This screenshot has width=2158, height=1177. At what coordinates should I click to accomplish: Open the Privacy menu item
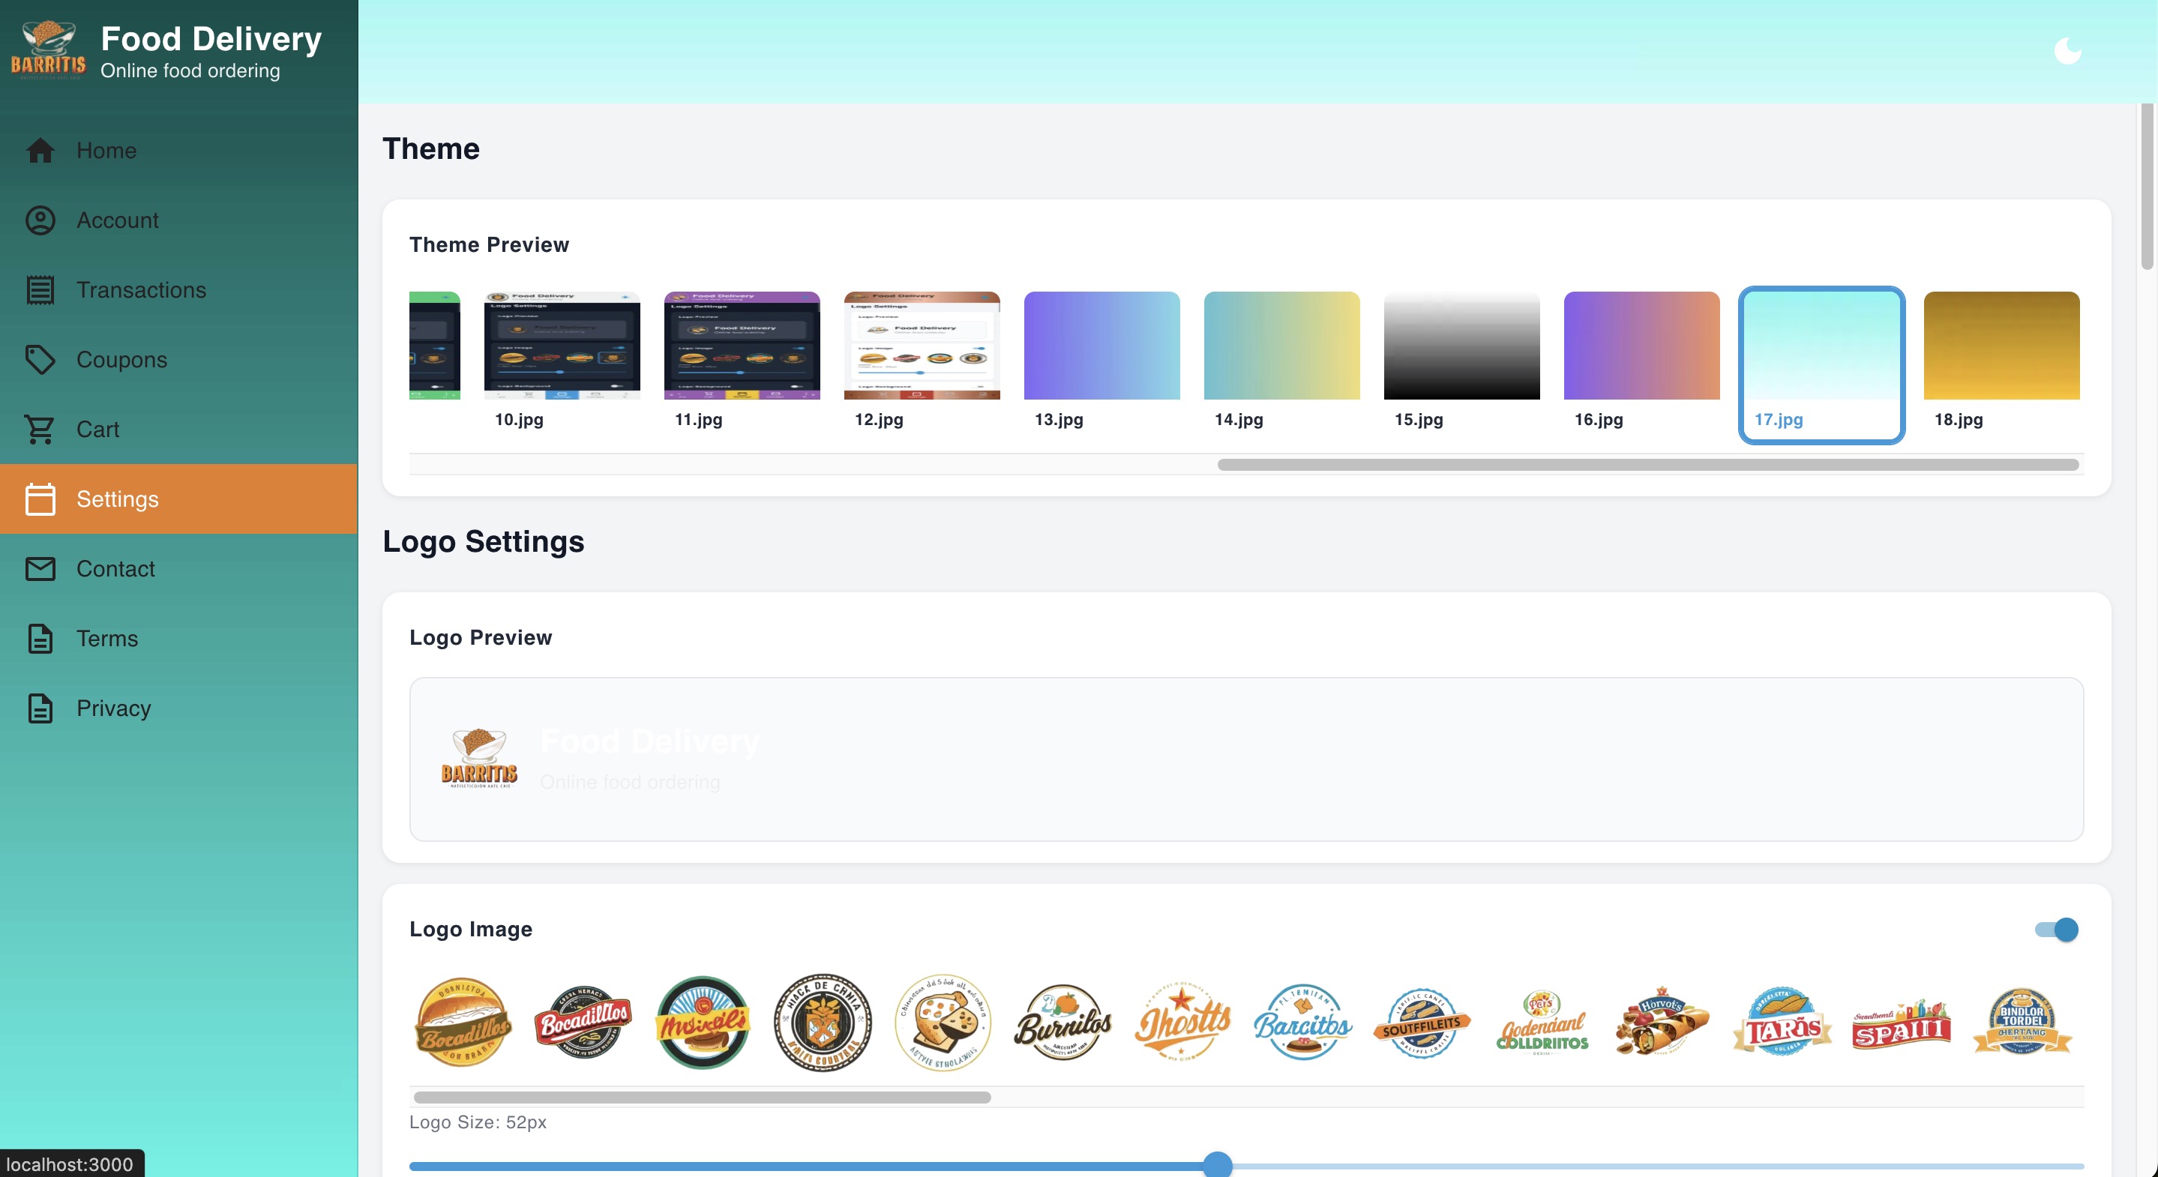pyautogui.click(x=113, y=708)
